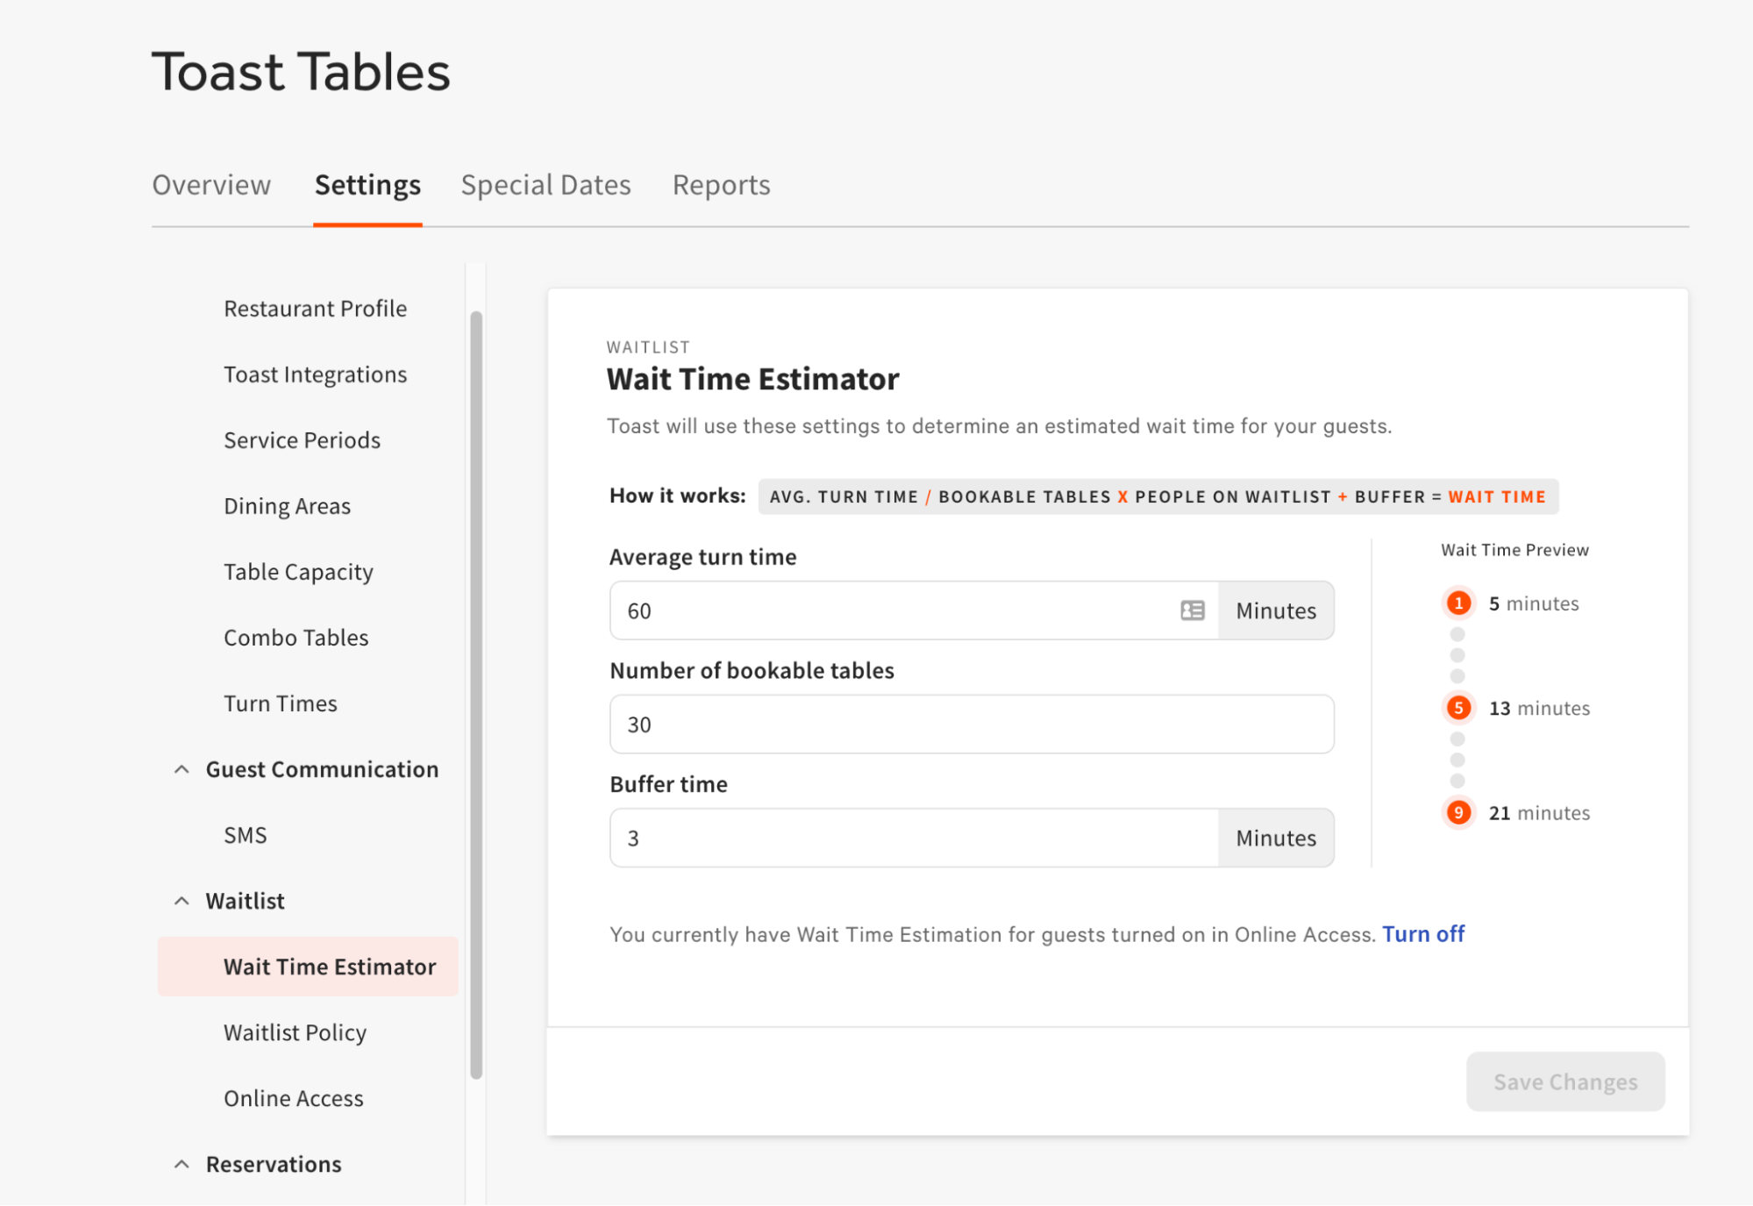Select Dining Areas in the sidebar

[x=287, y=505]
